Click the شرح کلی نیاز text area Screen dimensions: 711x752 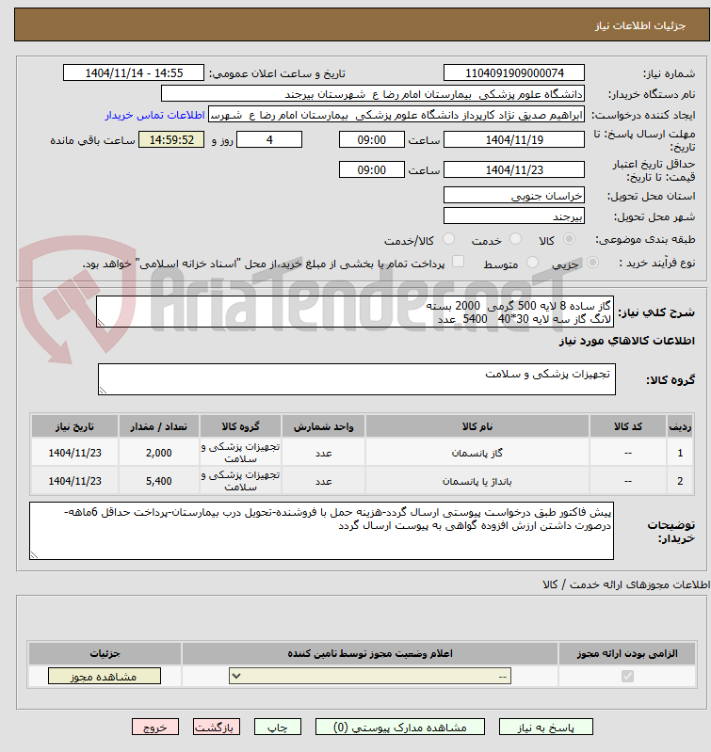tap(355, 312)
